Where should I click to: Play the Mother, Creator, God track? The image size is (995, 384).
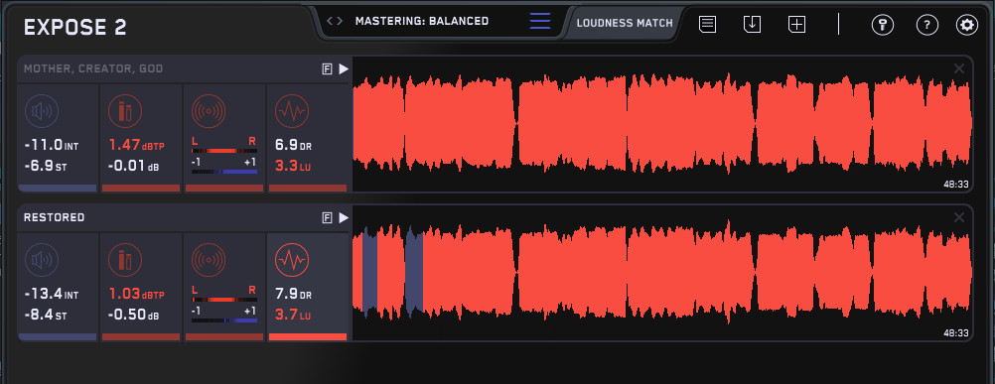[x=344, y=69]
